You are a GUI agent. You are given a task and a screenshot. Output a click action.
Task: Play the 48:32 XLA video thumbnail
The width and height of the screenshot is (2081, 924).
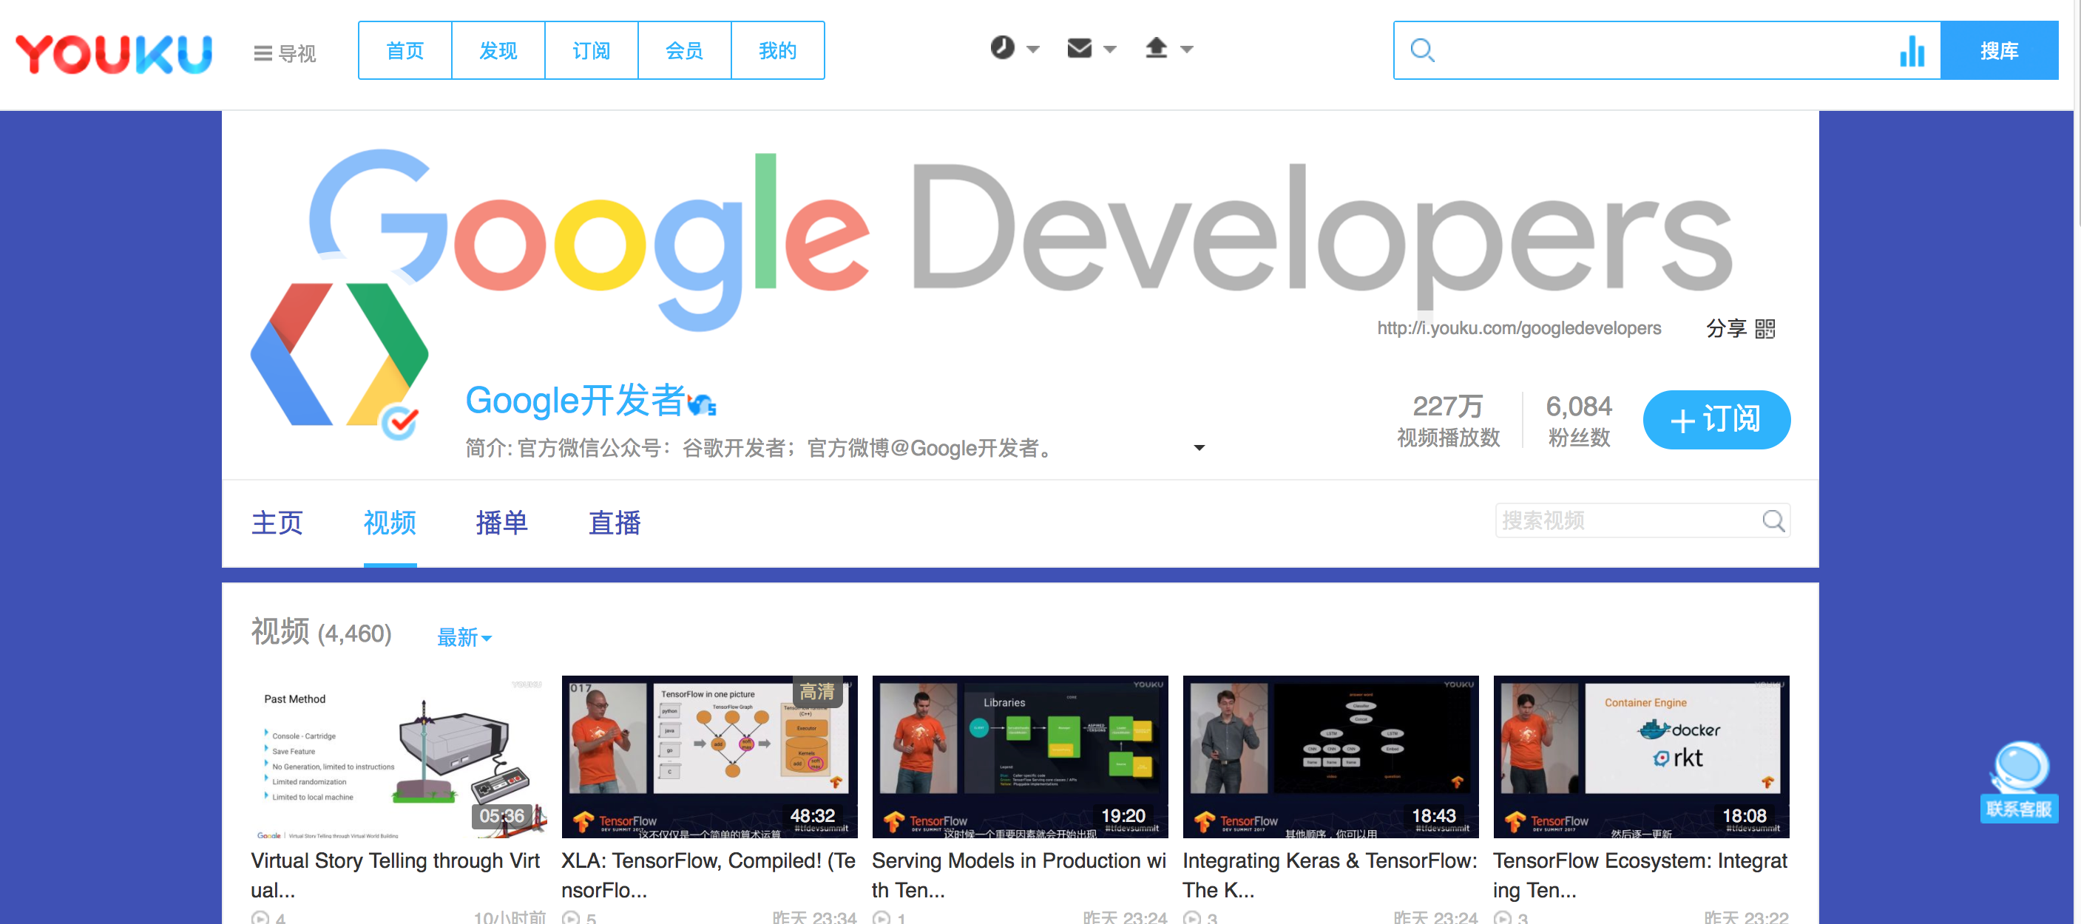point(709,757)
